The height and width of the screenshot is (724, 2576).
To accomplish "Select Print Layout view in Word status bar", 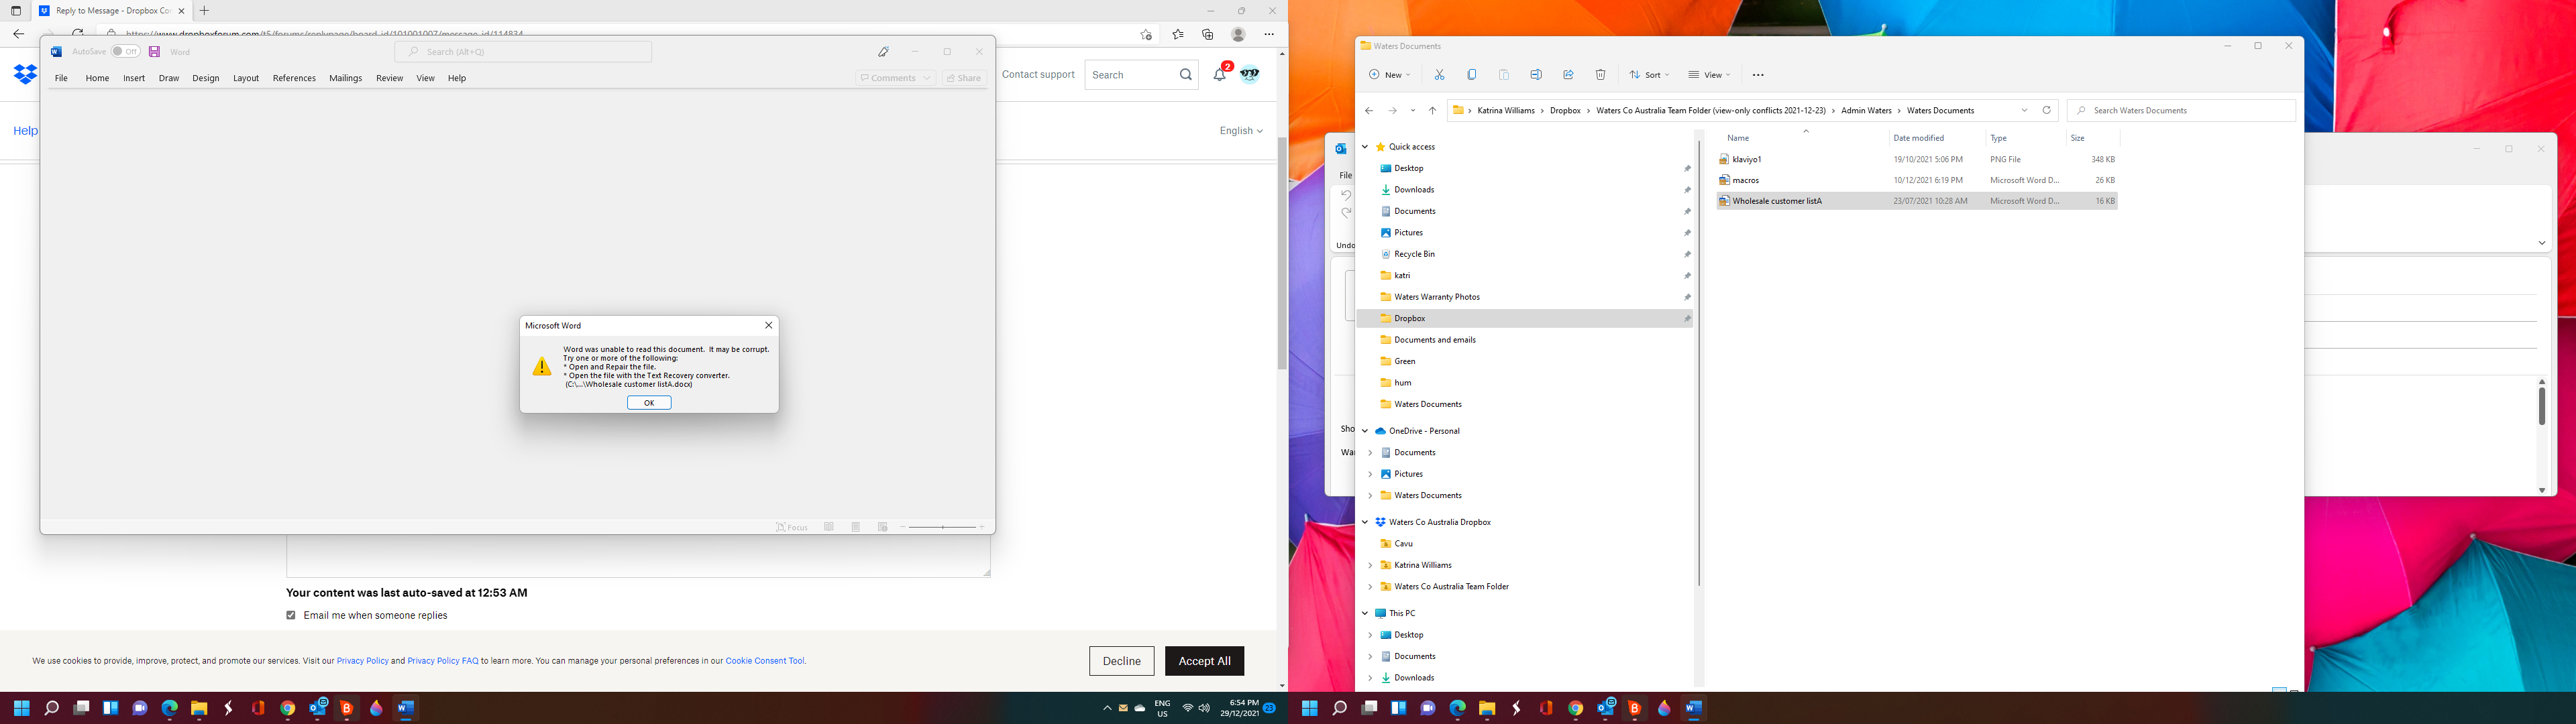I will coord(856,527).
